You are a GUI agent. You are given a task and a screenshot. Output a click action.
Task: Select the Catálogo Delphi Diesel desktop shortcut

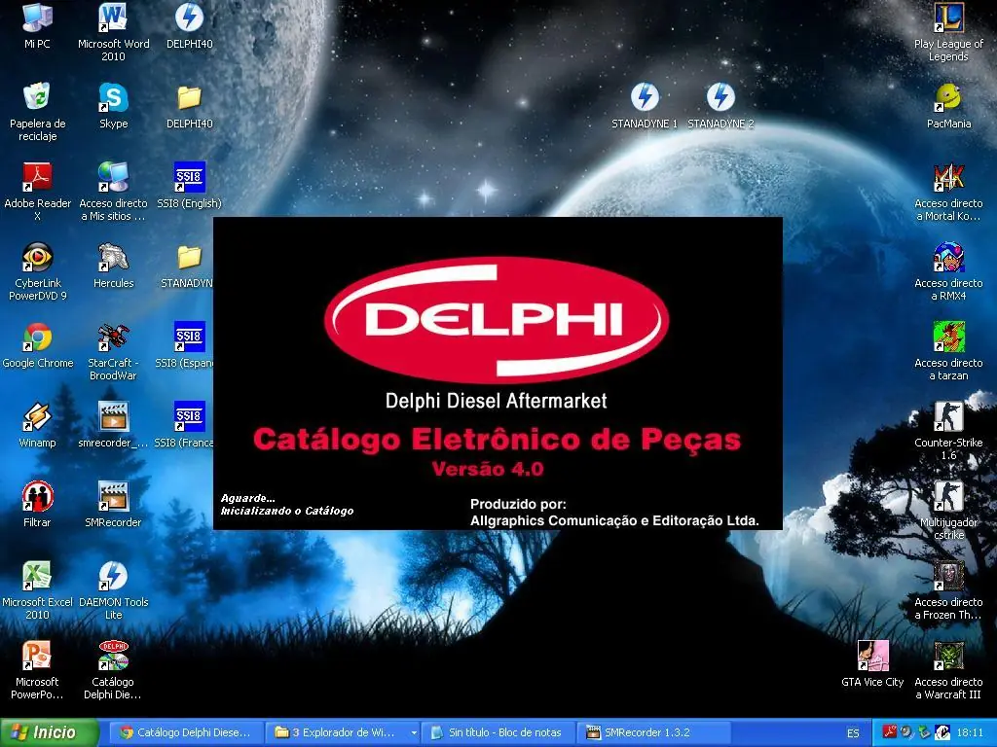coord(113,669)
